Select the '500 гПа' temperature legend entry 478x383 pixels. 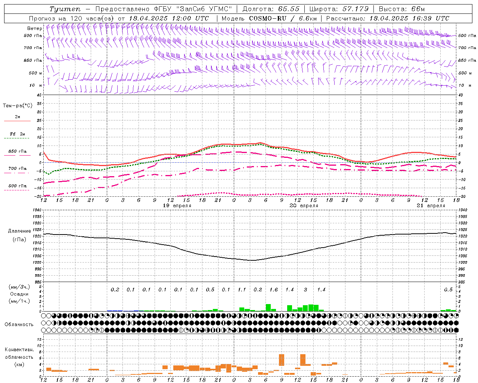point(17,186)
